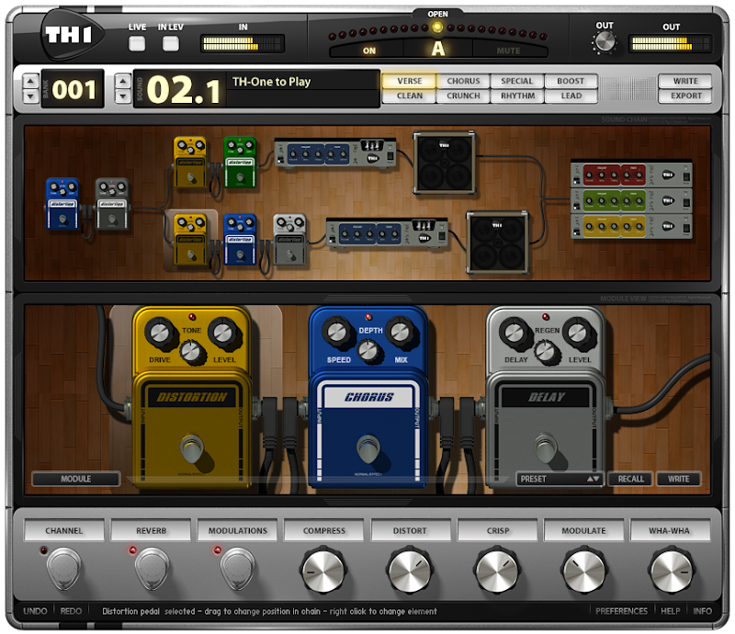Select the green pedal in the sound chain

click(240, 163)
